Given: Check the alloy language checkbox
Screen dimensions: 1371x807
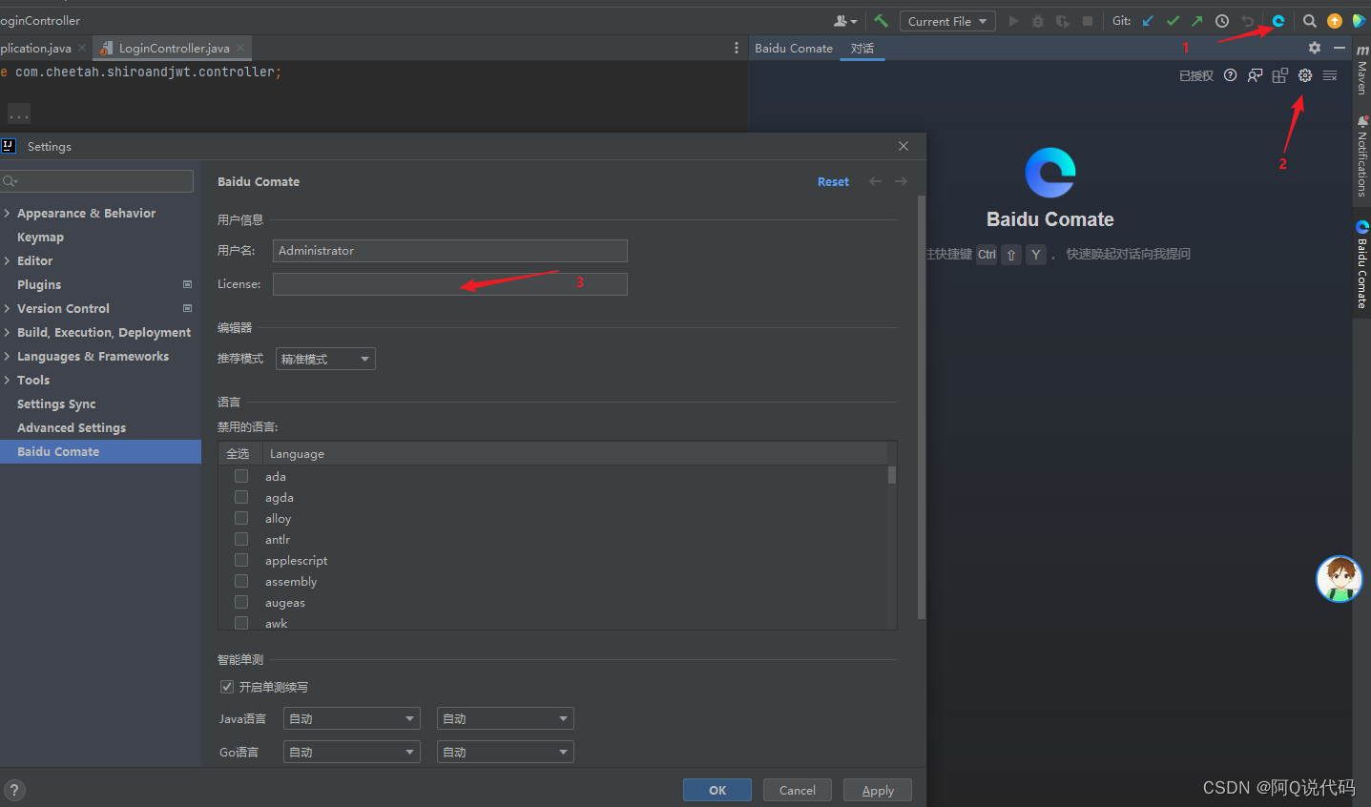Looking at the screenshot, I should pyautogui.click(x=241, y=518).
